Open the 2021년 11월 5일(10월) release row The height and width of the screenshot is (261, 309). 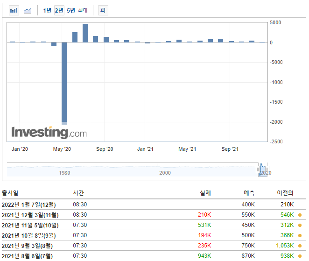pos(154,225)
